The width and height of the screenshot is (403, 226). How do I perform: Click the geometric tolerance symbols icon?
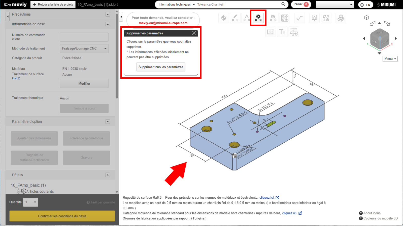click(326, 18)
